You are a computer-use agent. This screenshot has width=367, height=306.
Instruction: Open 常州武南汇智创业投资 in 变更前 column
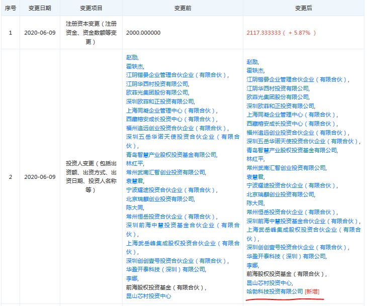pos(166,172)
